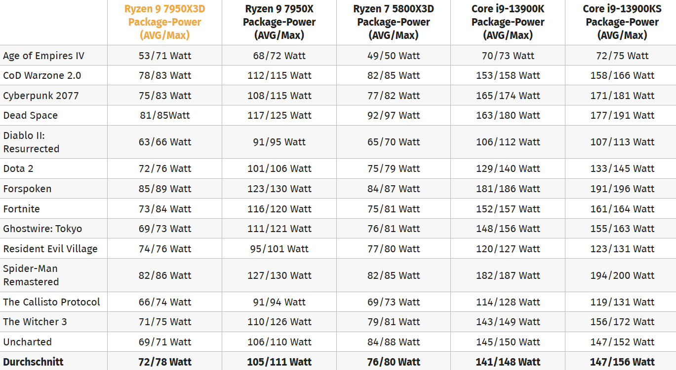Select the Diablo II: Resurrected row label
This screenshot has width=676, height=370.
[31, 142]
